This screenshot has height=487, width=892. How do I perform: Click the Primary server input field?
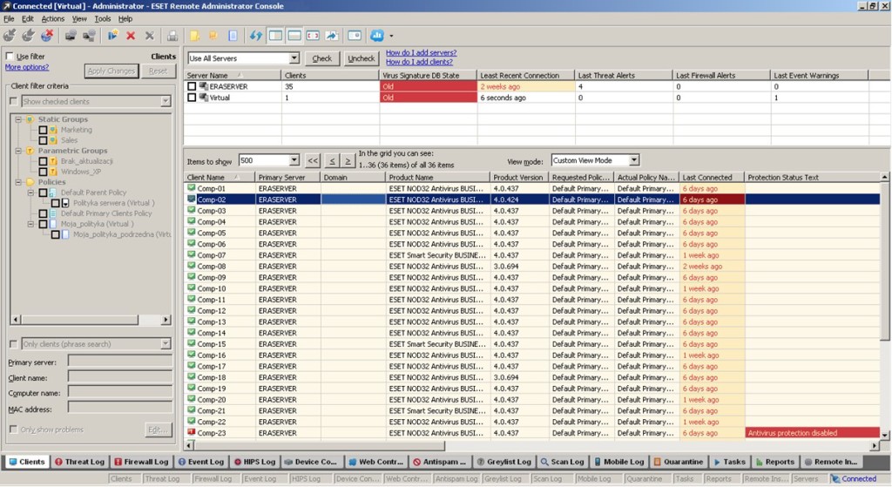coord(120,361)
